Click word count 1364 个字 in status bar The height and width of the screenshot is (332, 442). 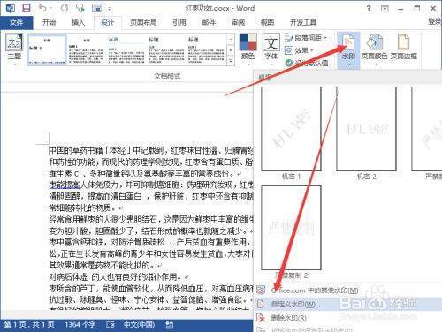tap(80, 325)
